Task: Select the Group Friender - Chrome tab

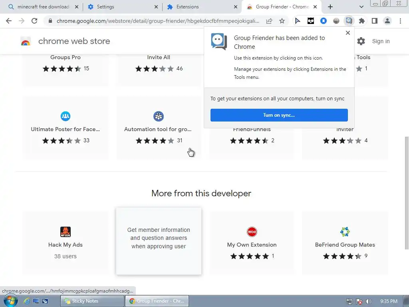Action: coord(282,7)
